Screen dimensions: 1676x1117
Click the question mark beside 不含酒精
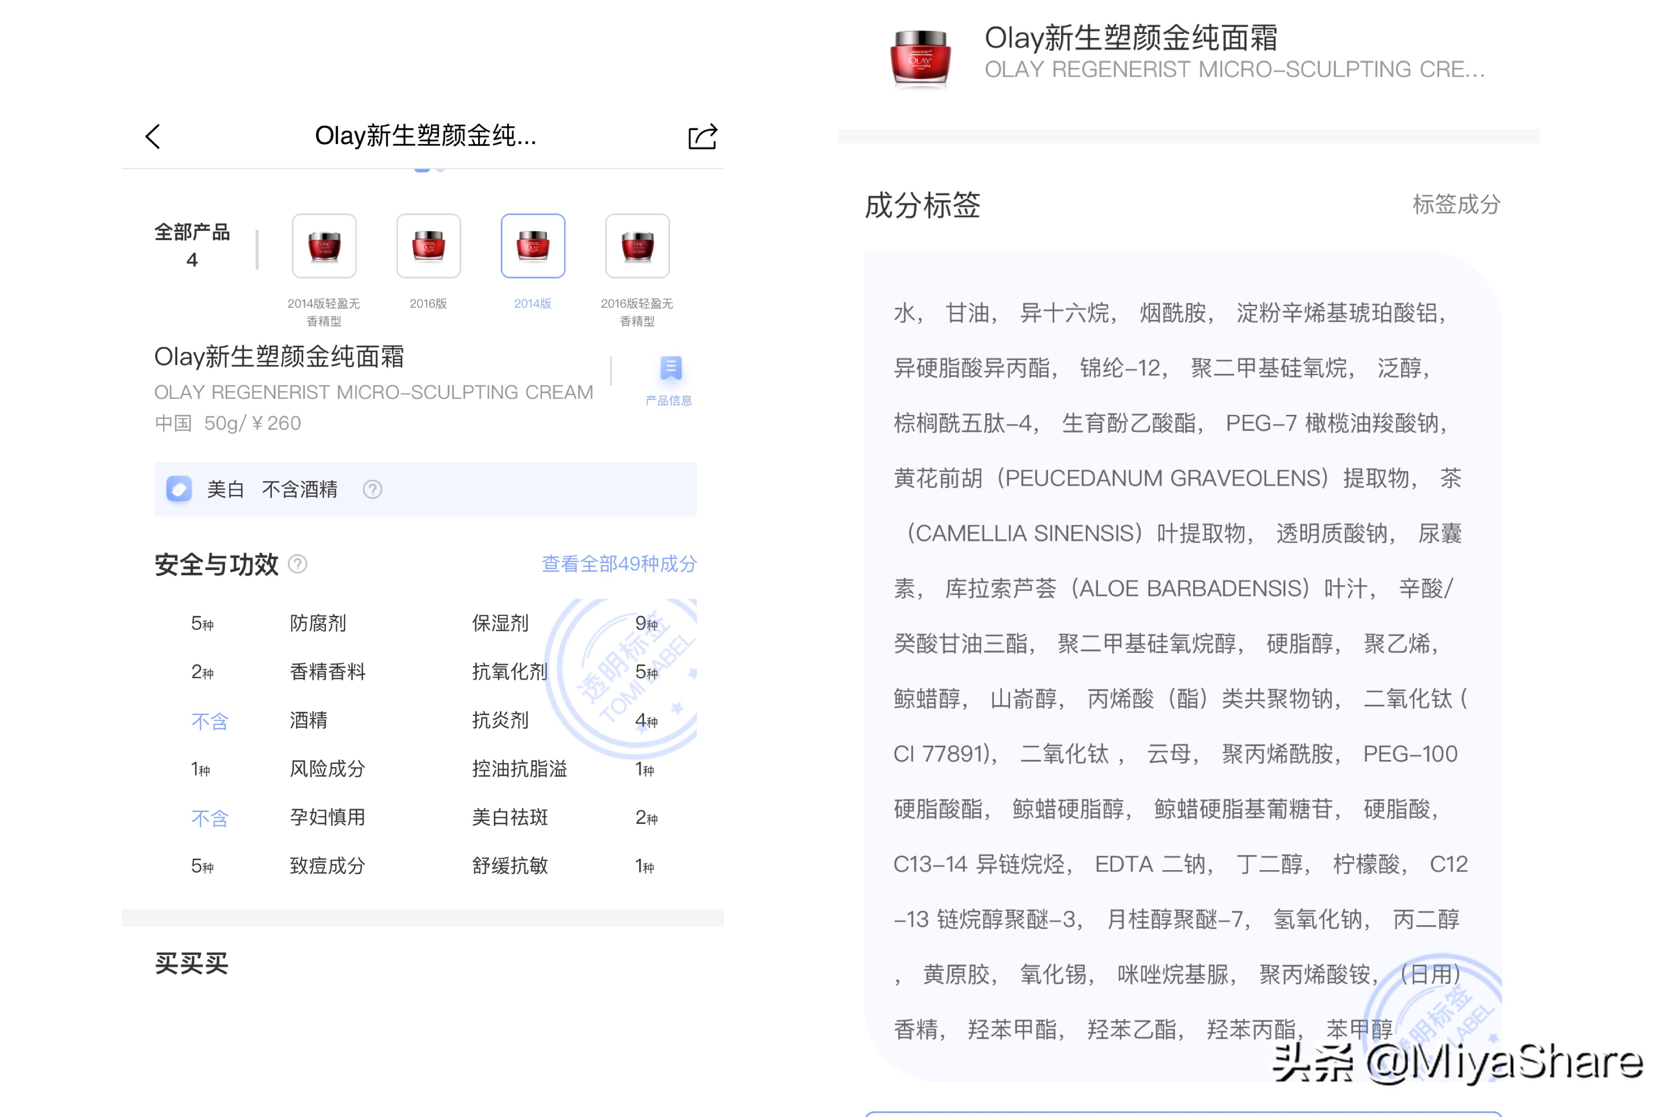click(x=373, y=489)
